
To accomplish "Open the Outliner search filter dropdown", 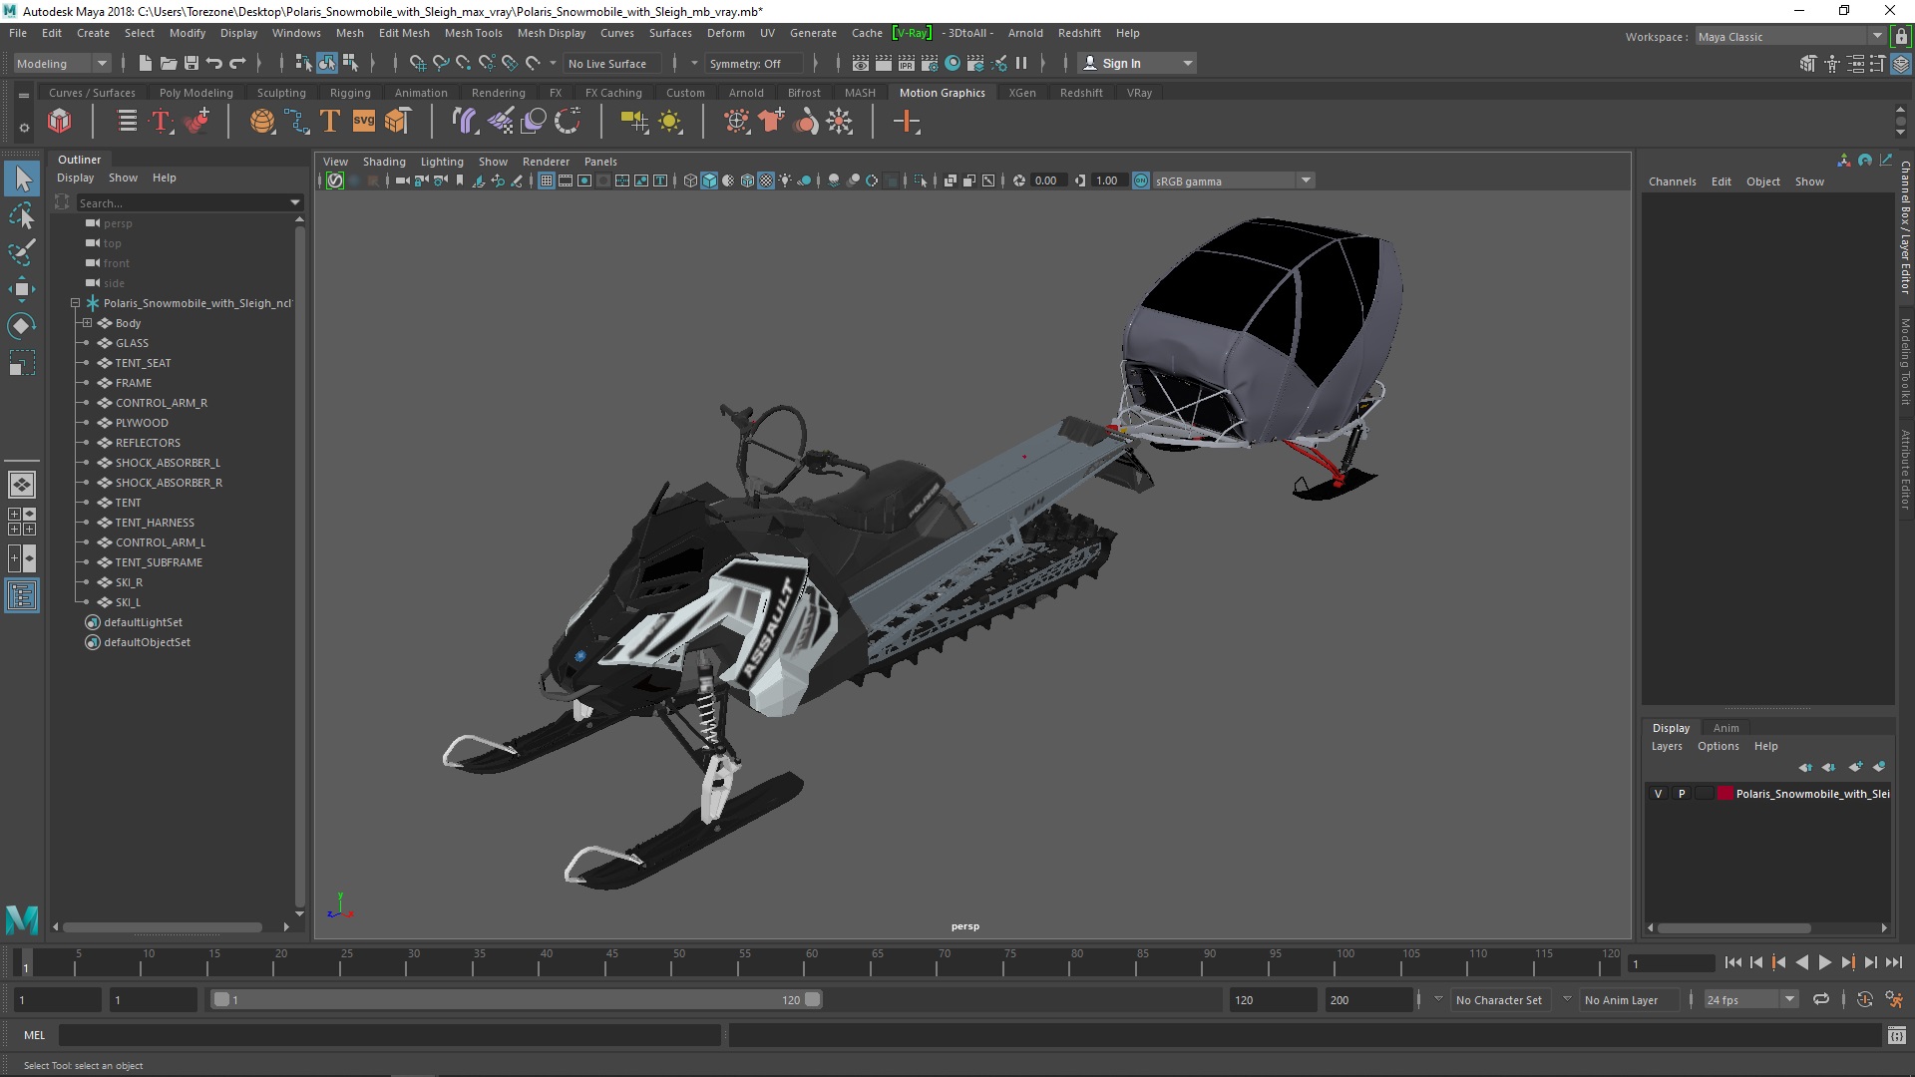I will pyautogui.click(x=295, y=202).
